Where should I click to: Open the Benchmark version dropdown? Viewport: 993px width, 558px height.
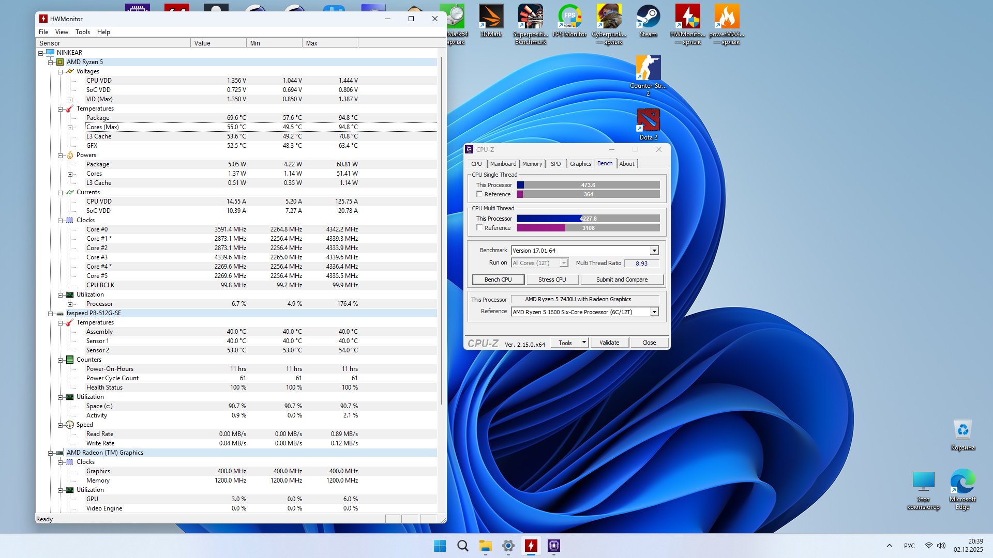click(654, 251)
